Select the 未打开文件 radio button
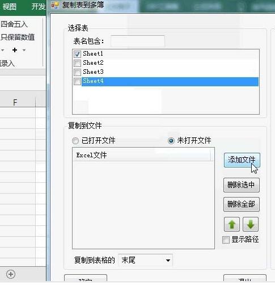The width and height of the screenshot is (275, 285). click(171, 141)
